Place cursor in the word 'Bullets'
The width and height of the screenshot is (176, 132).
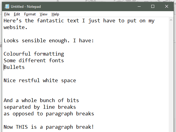14,67
